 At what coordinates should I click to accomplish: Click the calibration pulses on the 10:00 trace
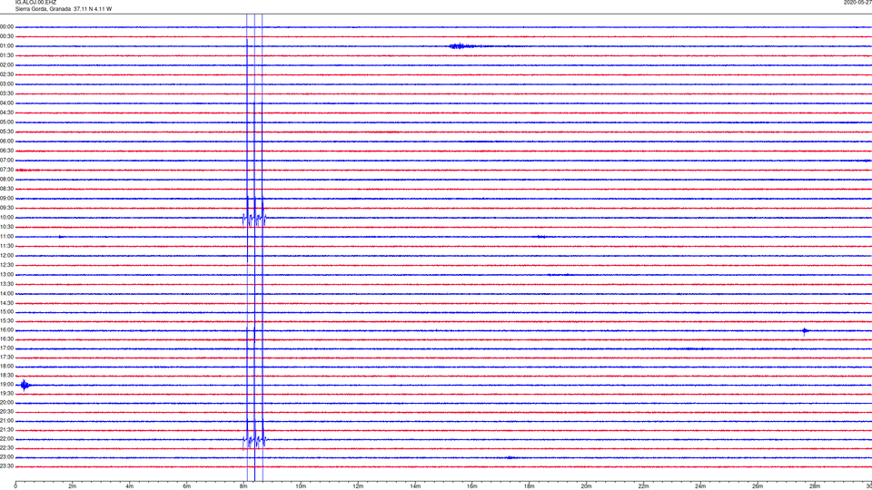pos(254,219)
